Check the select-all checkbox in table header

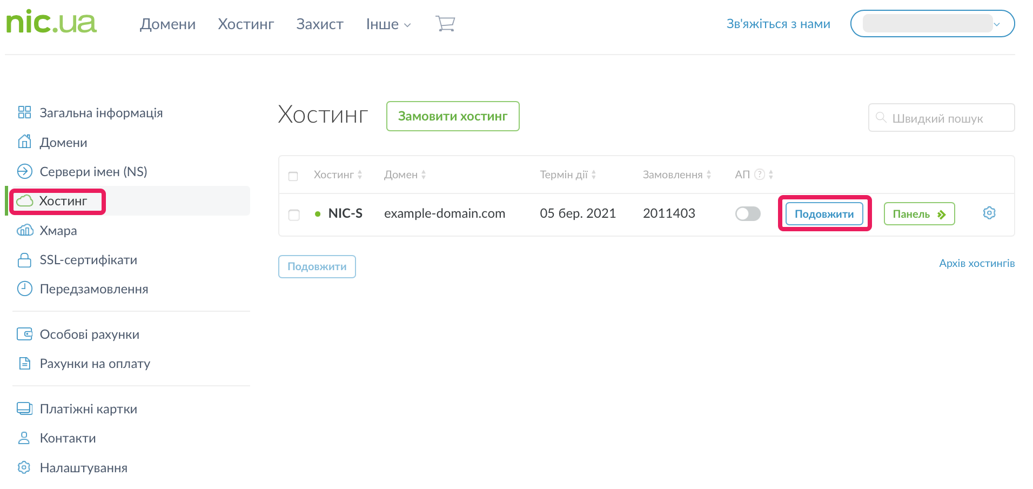pos(293,176)
